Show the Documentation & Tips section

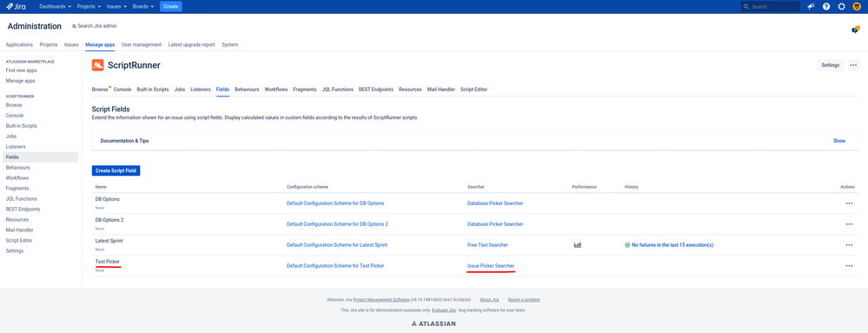coord(839,141)
